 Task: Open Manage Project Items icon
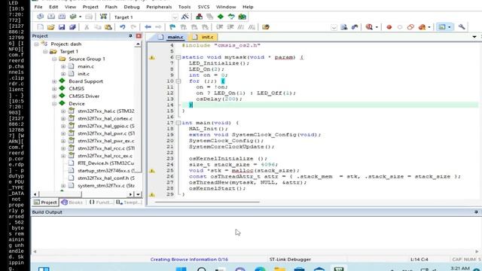pyautogui.click(x=199, y=17)
